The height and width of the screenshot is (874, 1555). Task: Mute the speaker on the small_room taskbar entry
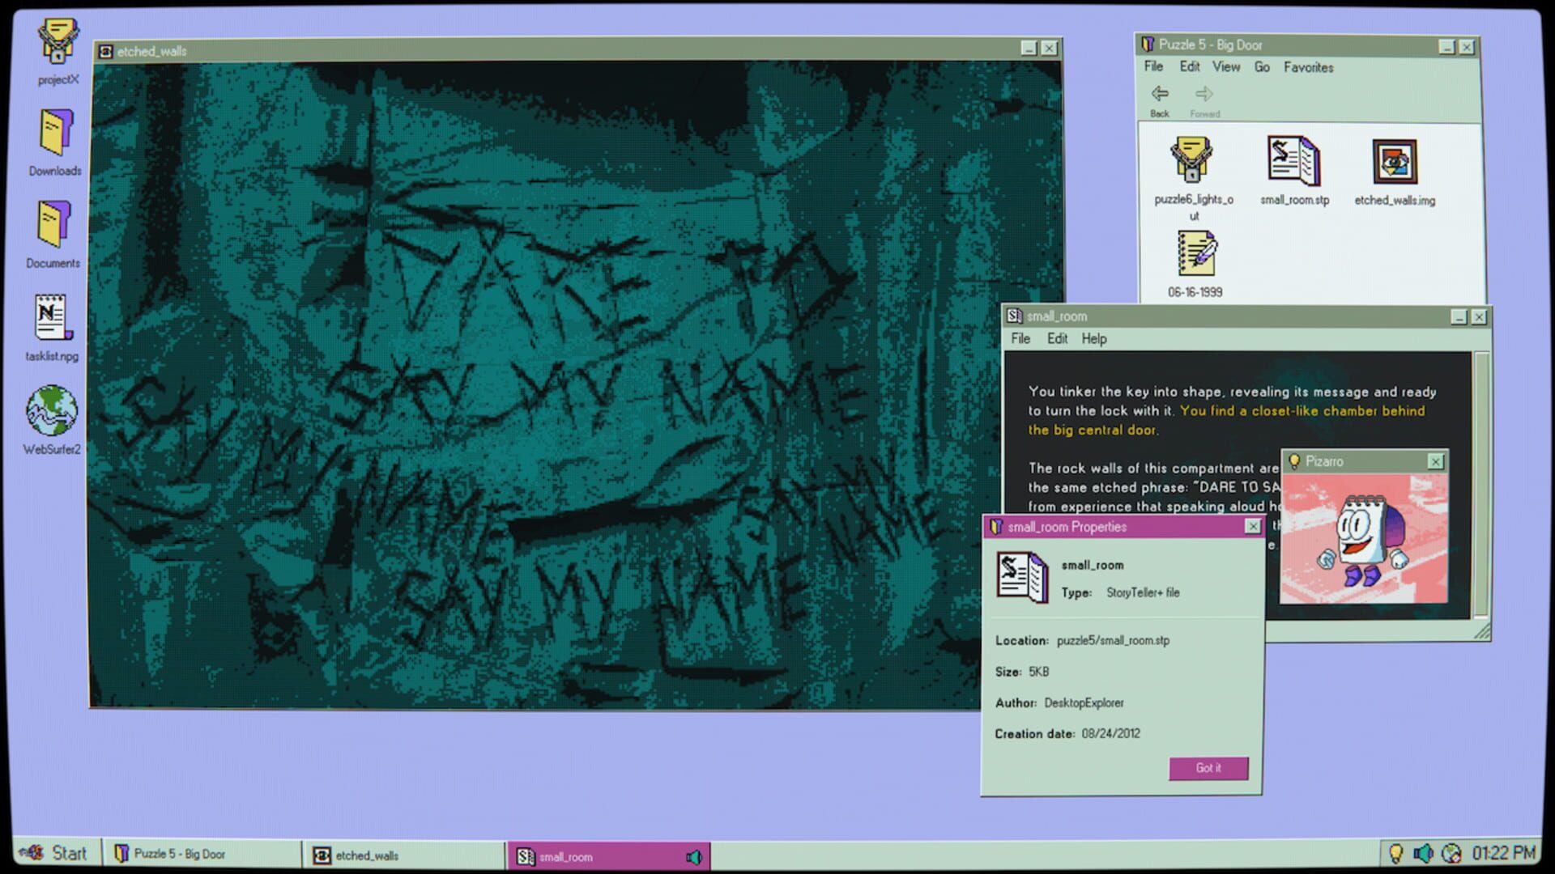[x=693, y=855]
